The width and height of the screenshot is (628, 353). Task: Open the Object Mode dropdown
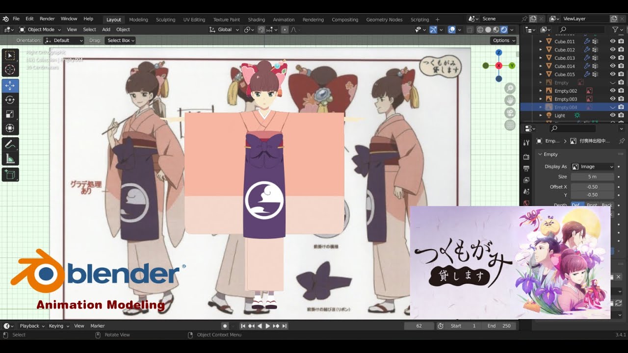[x=40, y=29]
